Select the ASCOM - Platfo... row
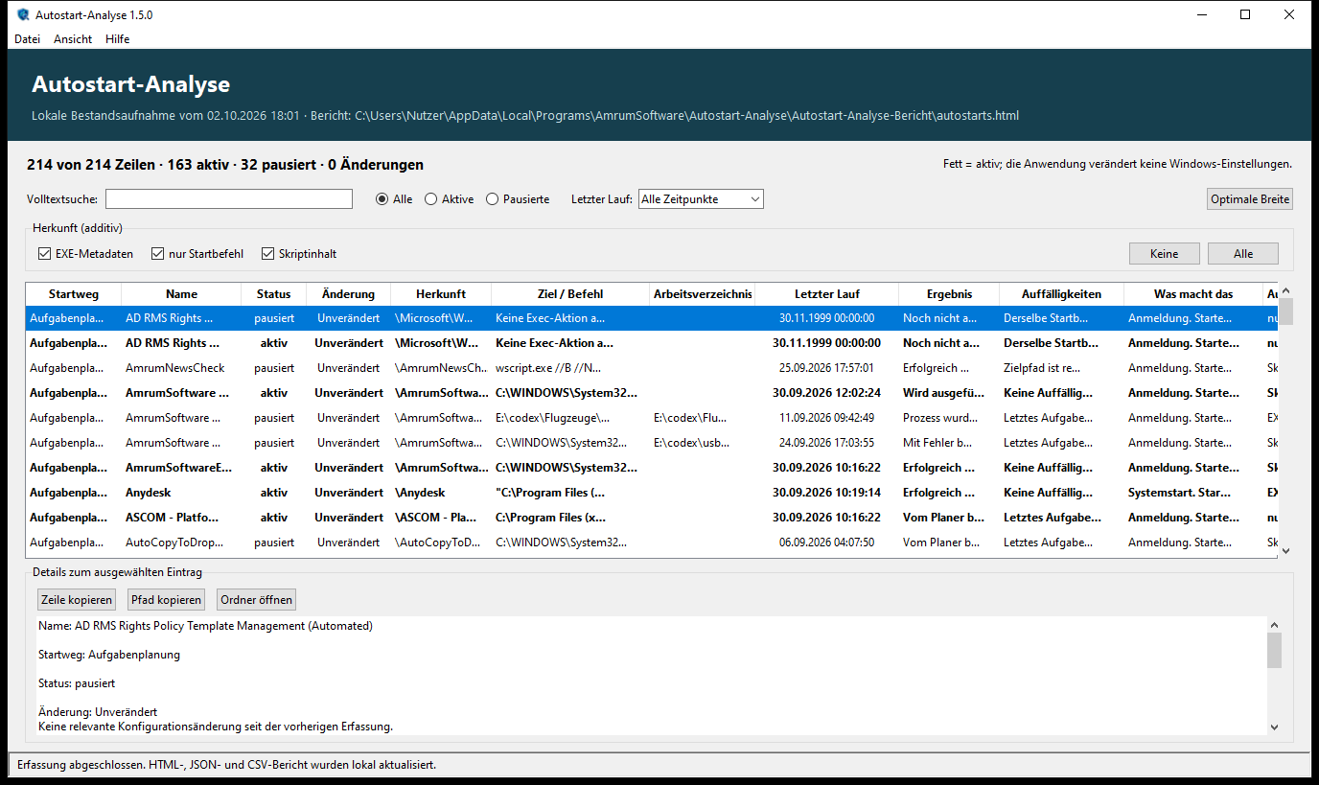This screenshot has height=785, width=1319. pos(652,518)
